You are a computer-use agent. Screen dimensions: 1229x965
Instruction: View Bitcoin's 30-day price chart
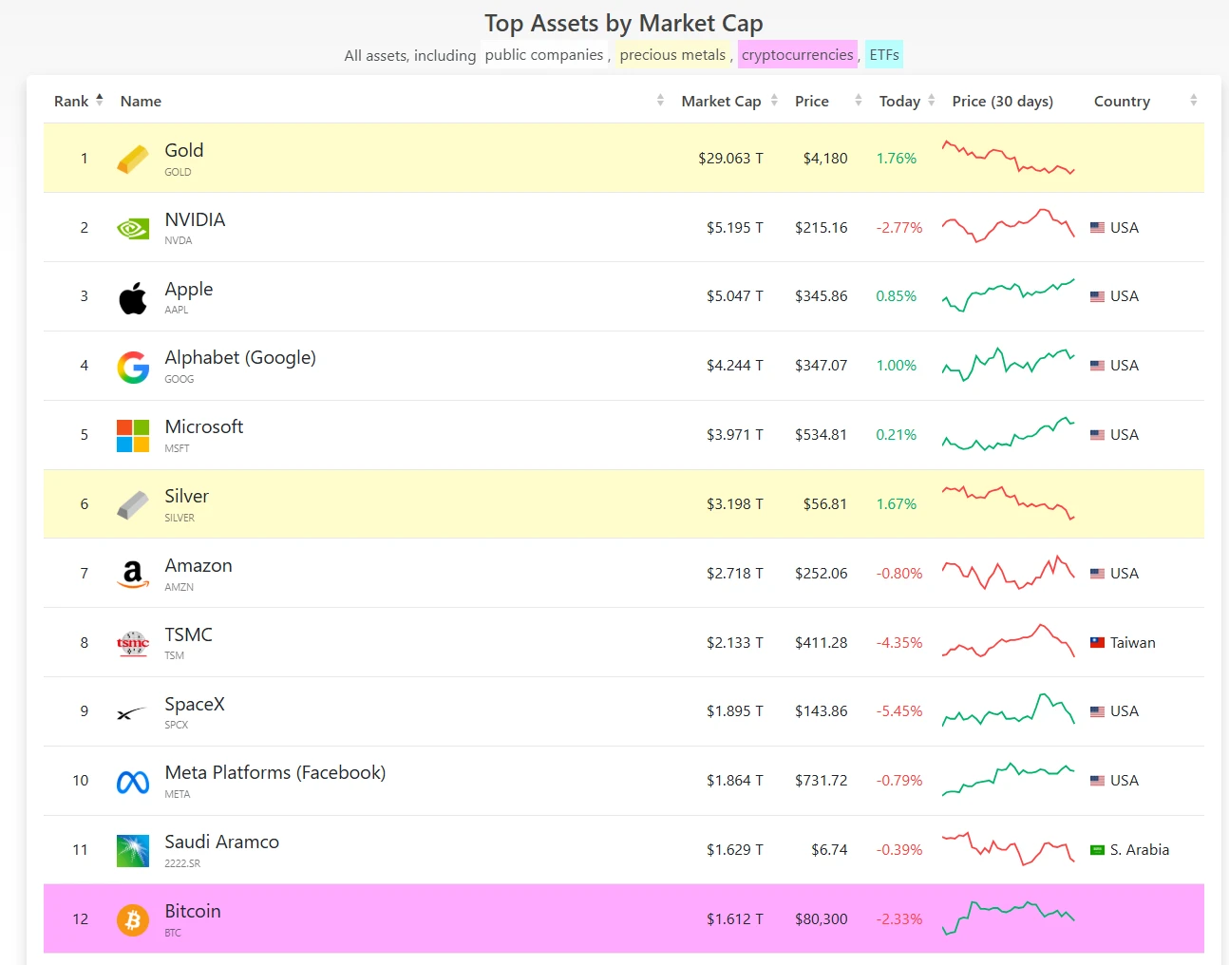pos(1008,918)
